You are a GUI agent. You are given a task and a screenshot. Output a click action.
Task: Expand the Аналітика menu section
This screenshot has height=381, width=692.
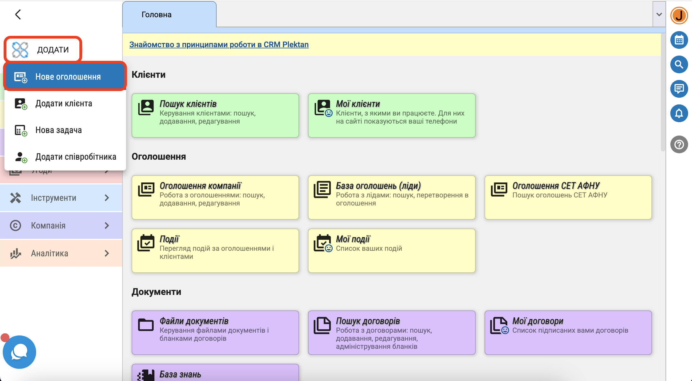(x=61, y=253)
